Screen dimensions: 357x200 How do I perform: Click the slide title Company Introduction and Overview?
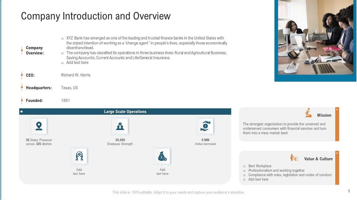(96, 16)
